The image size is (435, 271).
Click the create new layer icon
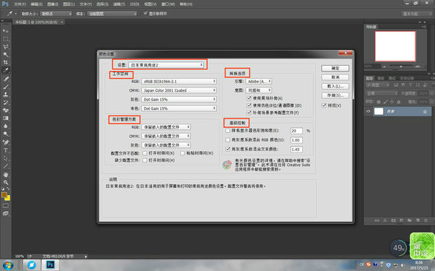(418, 220)
